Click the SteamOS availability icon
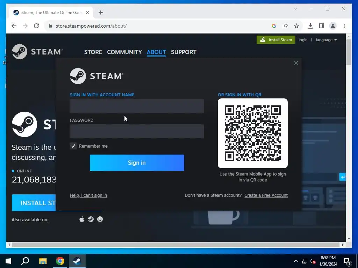 pyautogui.click(x=91, y=219)
